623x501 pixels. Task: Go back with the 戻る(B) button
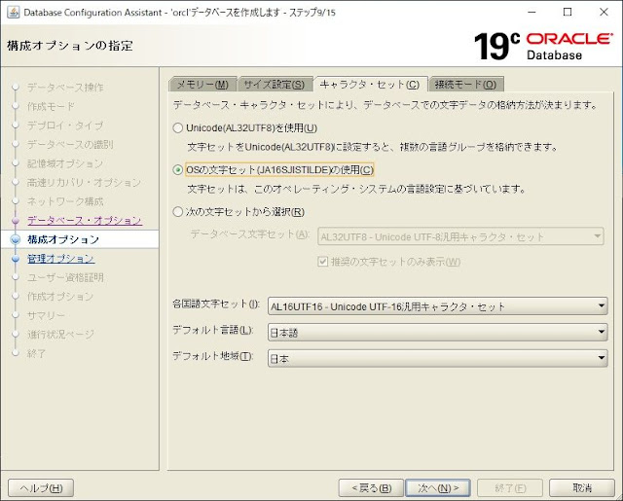tap(372, 488)
